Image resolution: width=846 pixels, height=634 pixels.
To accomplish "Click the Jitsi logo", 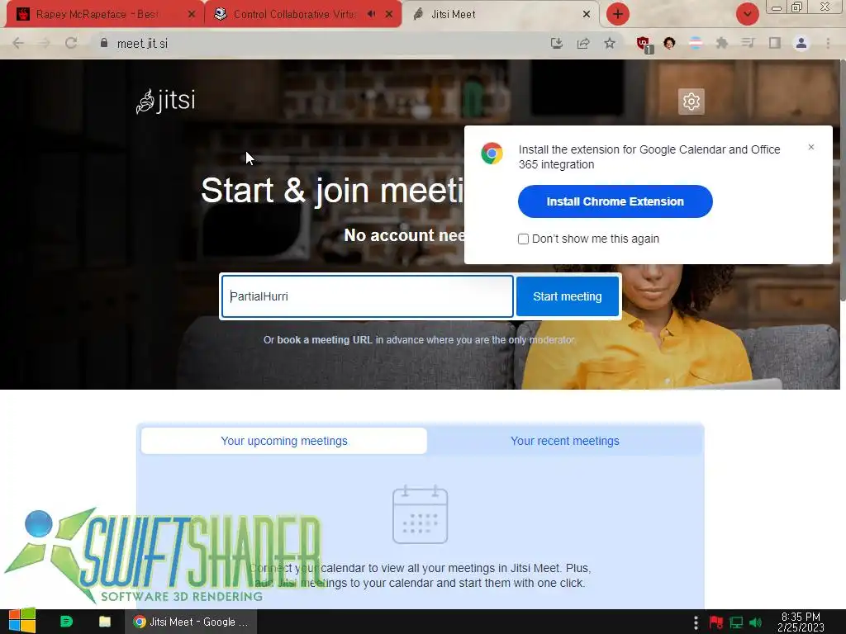I will coord(165,101).
